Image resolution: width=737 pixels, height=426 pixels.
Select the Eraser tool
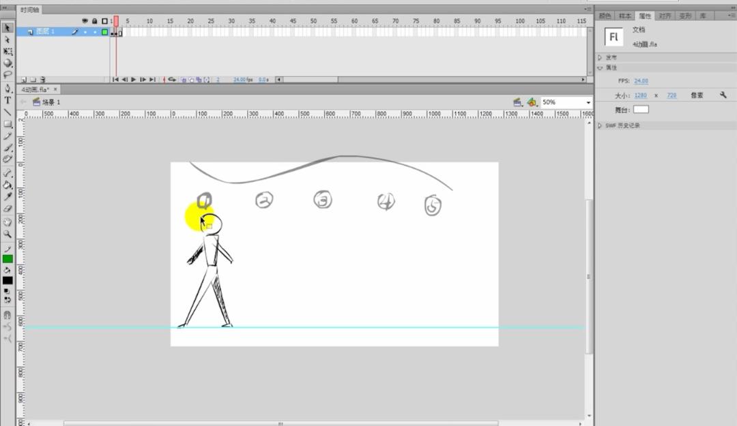pos(8,208)
